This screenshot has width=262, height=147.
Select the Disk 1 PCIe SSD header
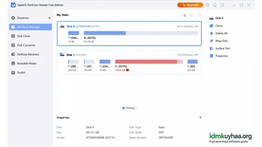pos(77,55)
